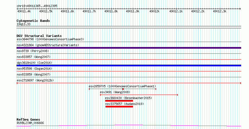
Task: Click the red bar under nsv3375657
Action: pyautogui.click(x=119, y=107)
